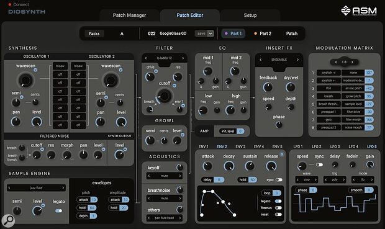Select previous keyoff option before mute
This screenshot has width=385, height=229.
point(149,176)
